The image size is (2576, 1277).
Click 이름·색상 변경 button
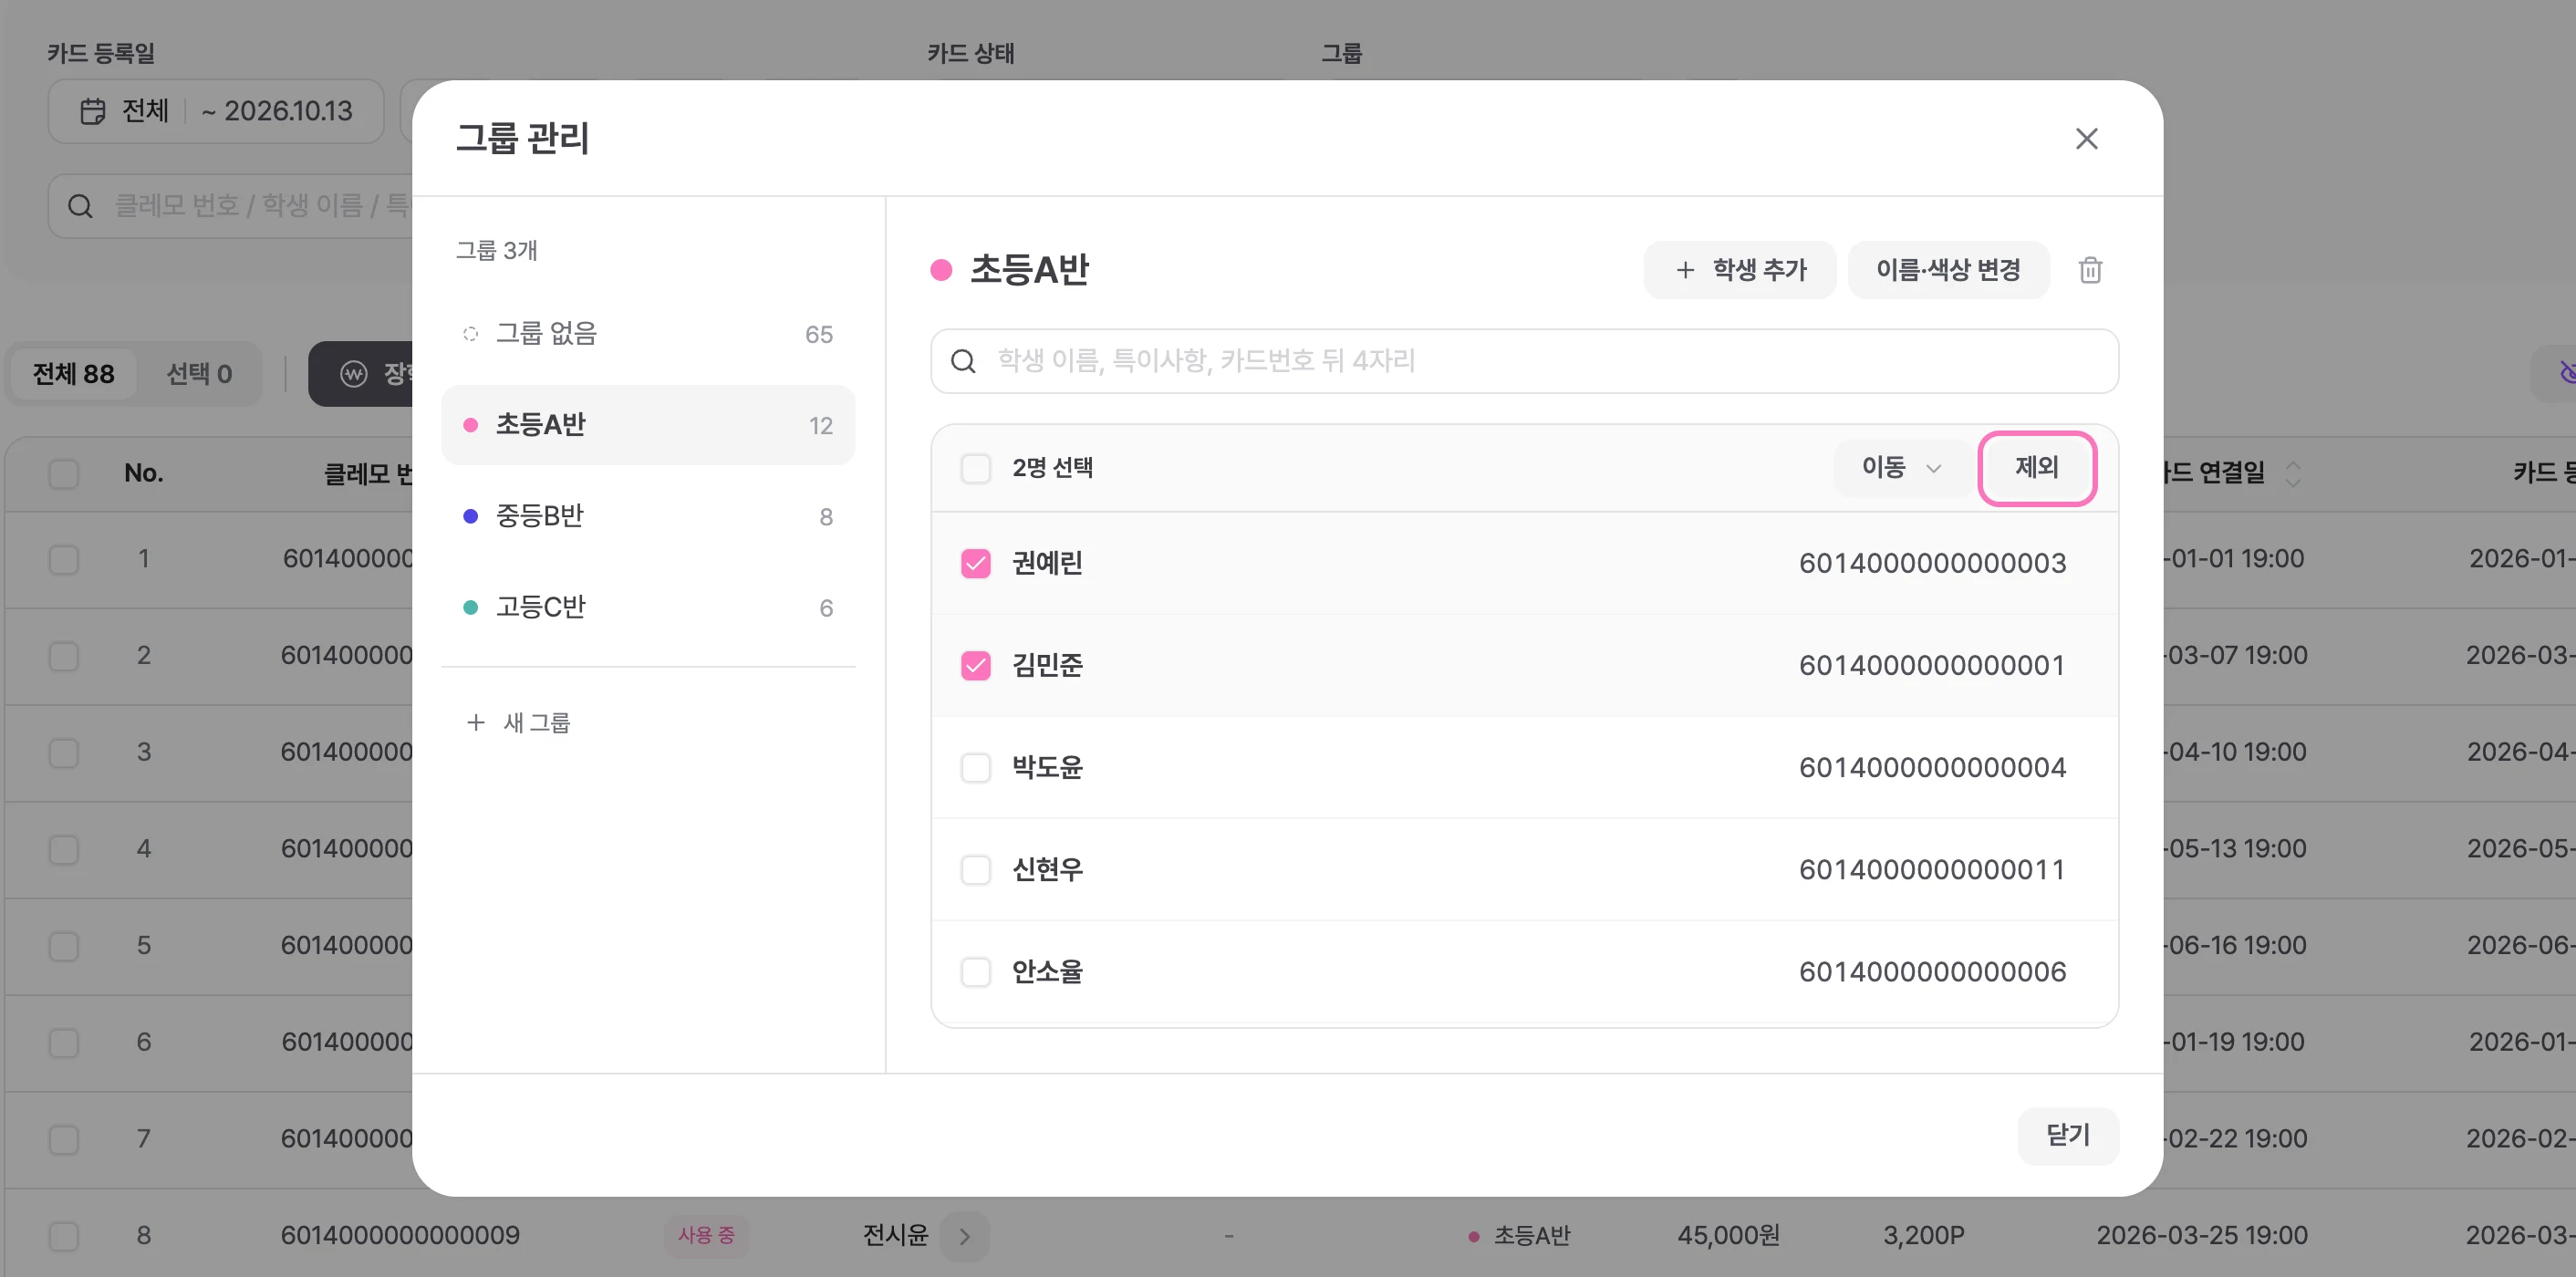pyautogui.click(x=1948, y=270)
